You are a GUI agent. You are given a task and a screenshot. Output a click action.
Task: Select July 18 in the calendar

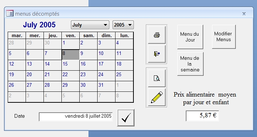pyautogui.click(x=124, y=65)
